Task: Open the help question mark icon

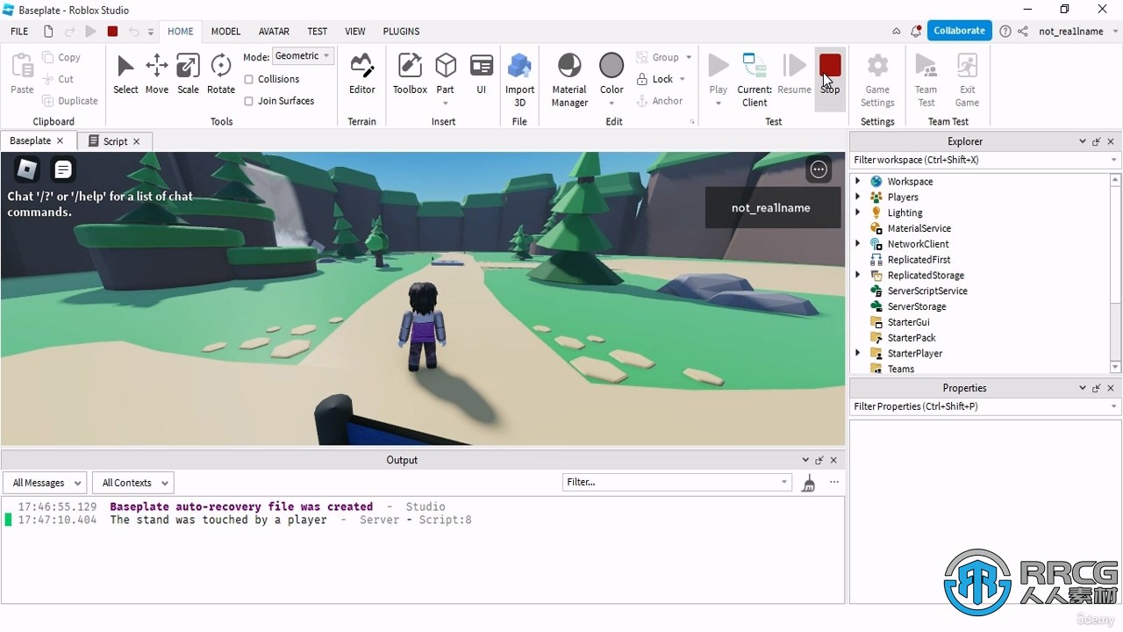Action: pos(1005,31)
